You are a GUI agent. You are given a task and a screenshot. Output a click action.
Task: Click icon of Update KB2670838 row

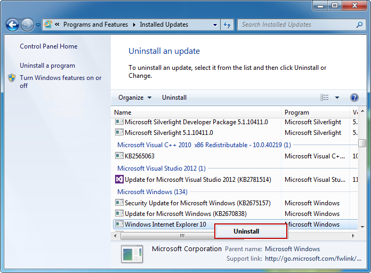[x=119, y=213]
